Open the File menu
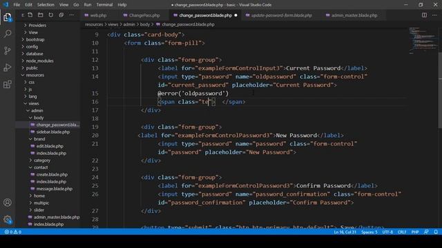 tap(17, 5)
